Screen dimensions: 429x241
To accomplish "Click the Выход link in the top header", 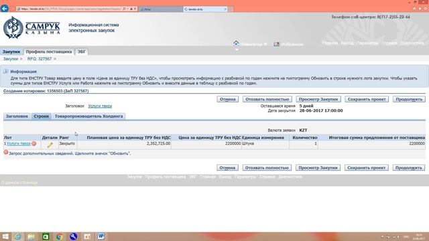I will pyautogui.click(x=347, y=43).
